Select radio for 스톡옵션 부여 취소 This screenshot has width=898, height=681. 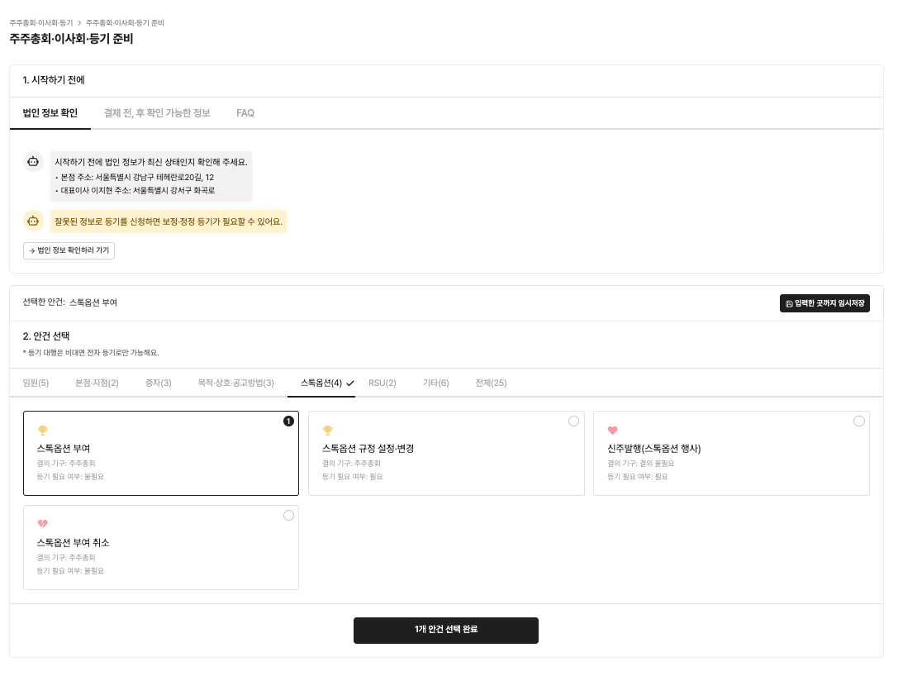pos(288,516)
